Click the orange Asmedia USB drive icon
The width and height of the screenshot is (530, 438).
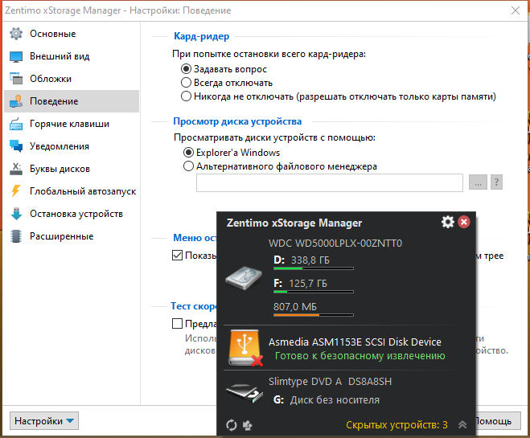click(245, 348)
